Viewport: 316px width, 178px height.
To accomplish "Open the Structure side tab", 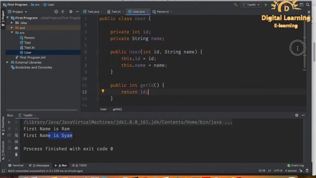I will coord(3,150).
